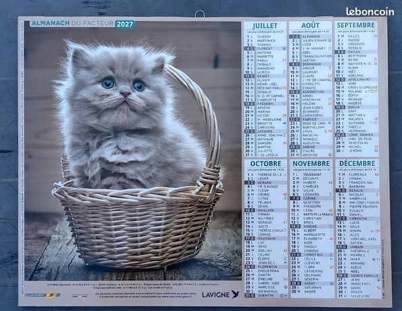Click the LAVIGNE brand name text

tap(216, 295)
